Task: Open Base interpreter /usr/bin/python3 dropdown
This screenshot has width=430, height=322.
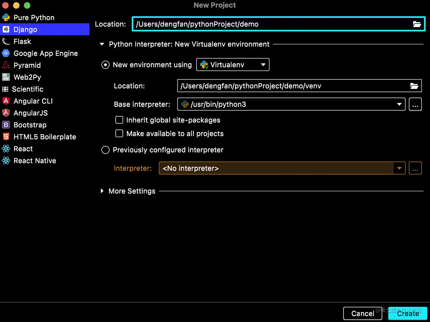Action: click(x=291, y=104)
